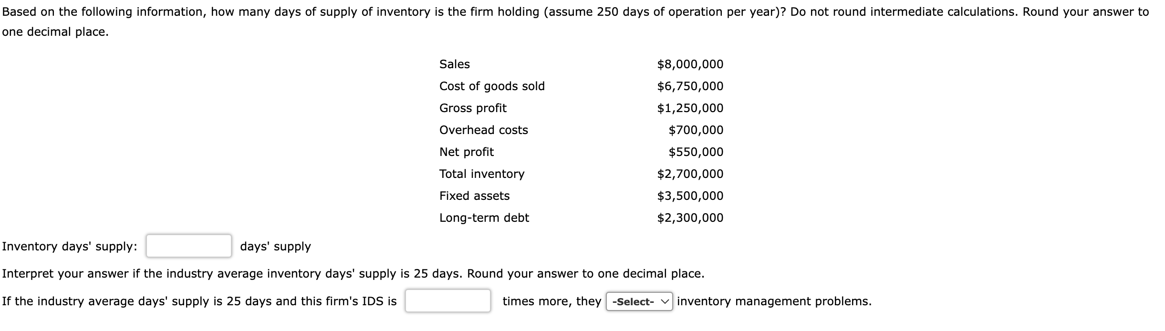
Task: Select the $2,700,000 Total inventory value
Action: click(690, 174)
